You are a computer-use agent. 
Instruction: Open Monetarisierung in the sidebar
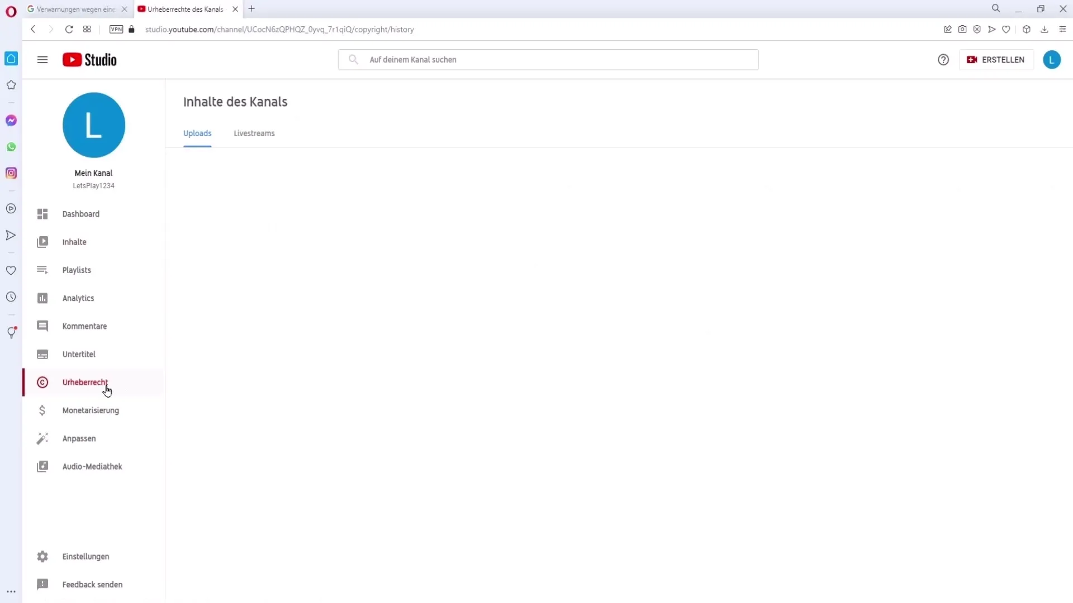point(90,410)
